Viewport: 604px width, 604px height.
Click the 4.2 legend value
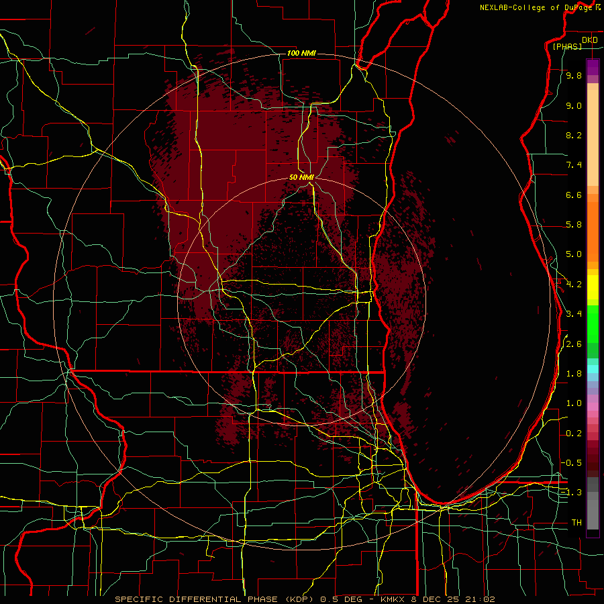click(574, 285)
